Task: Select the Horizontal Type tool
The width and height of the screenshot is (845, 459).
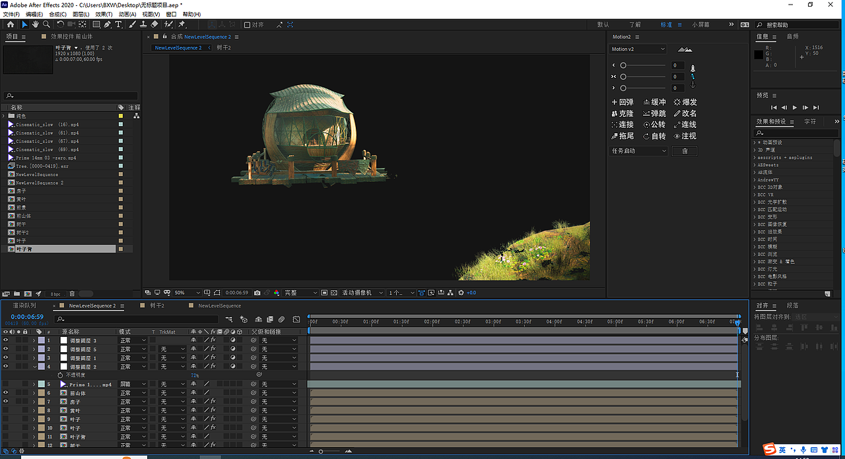Action: (x=119, y=24)
